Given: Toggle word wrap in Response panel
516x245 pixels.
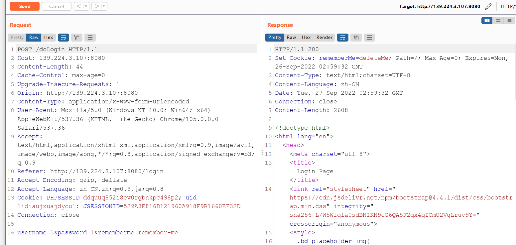Looking at the screenshot, I should coord(343,37).
